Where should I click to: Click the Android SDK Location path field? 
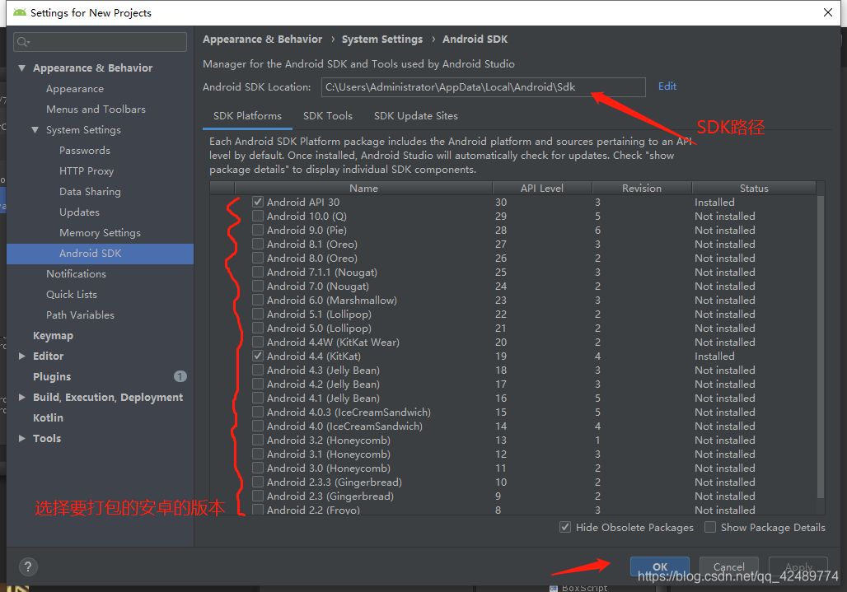[x=484, y=87]
